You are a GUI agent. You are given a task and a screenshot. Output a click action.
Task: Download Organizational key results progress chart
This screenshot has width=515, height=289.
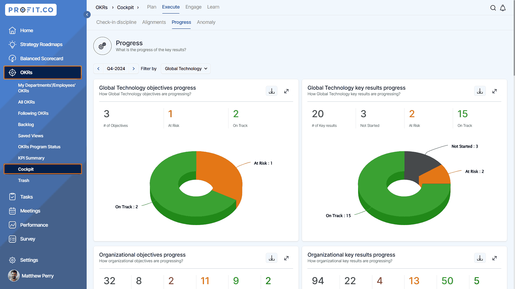pyautogui.click(x=480, y=258)
